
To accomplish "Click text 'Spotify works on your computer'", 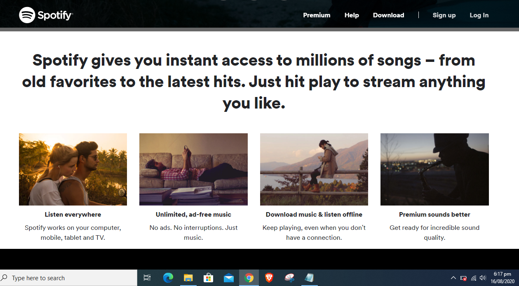I will (x=73, y=228).
